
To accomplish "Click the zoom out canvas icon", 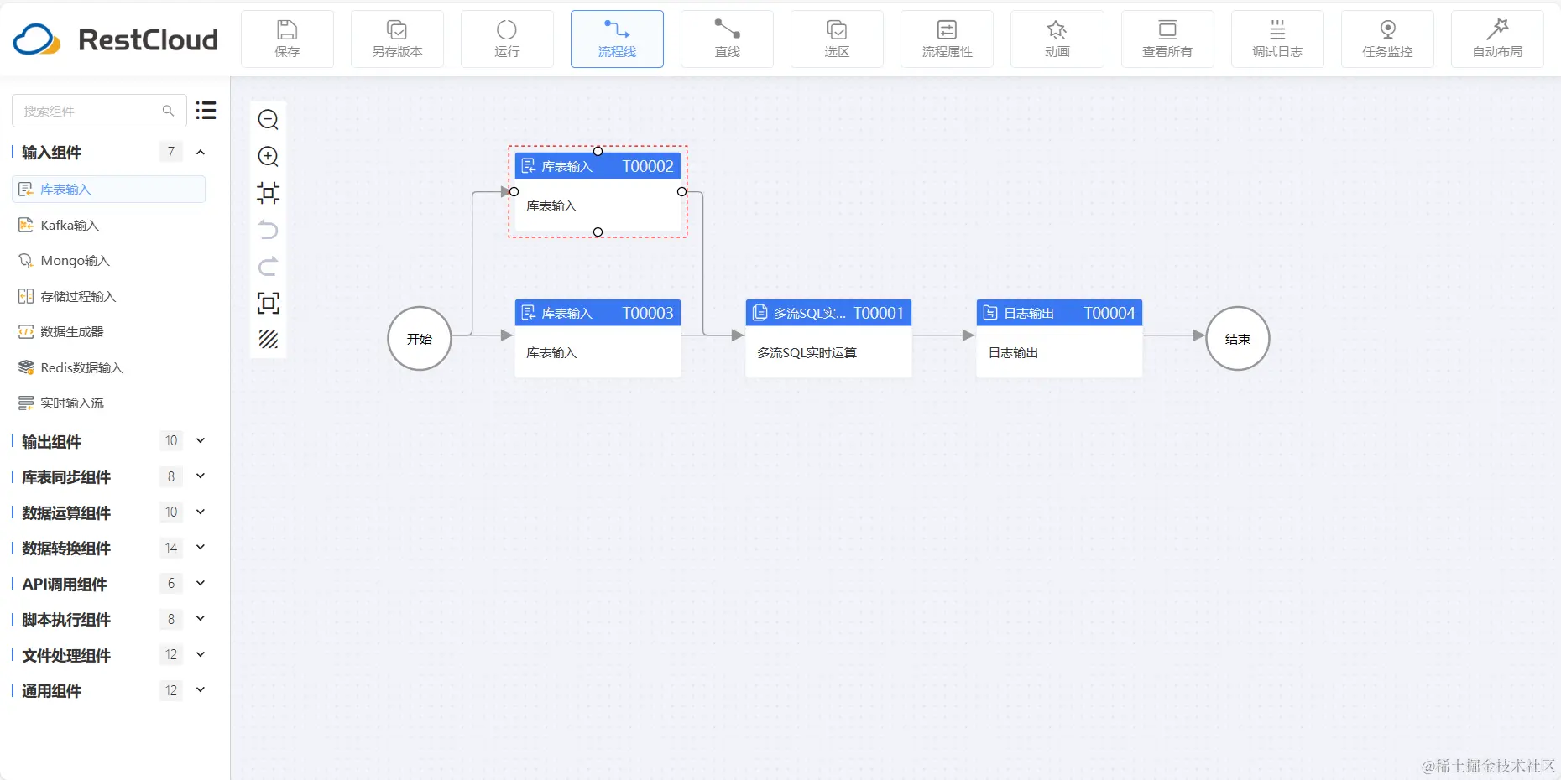I will coord(269,120).
